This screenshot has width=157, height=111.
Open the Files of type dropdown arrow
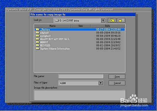point(101,83)
